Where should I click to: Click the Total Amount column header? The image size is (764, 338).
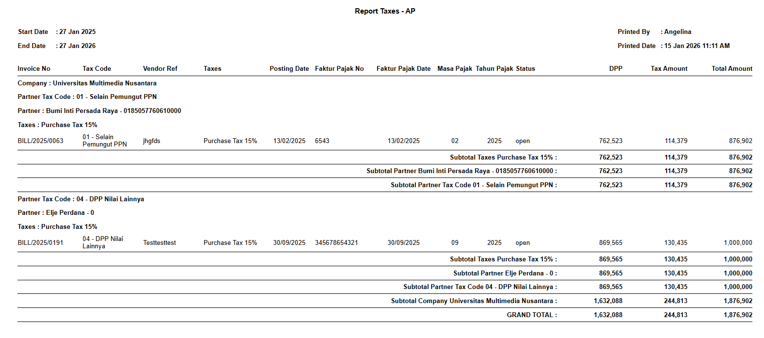pyautogui.click(x=732, y=69)
